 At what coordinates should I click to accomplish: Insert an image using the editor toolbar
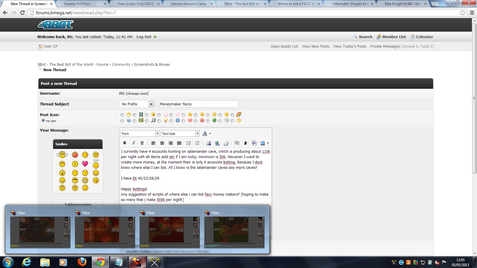(208, 143)
